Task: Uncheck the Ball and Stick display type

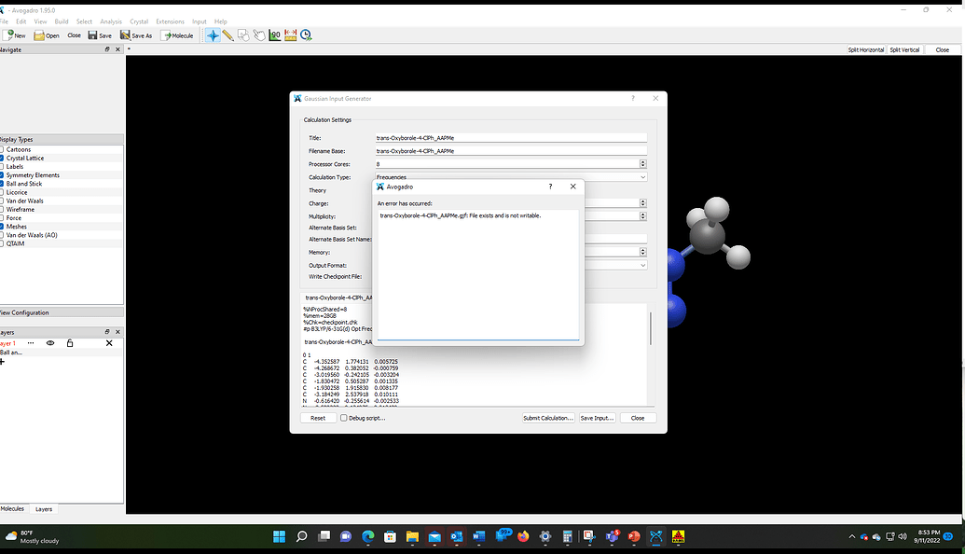Action: tap(3, 184)
